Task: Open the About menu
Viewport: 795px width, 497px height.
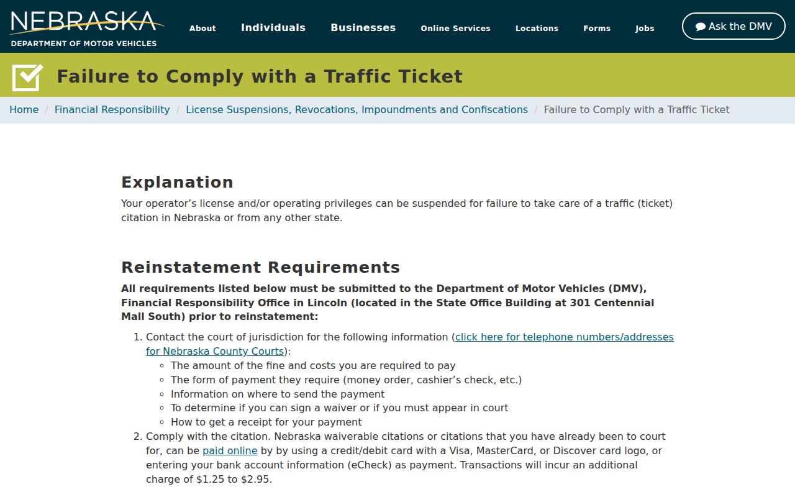Action: click(202, 28)
